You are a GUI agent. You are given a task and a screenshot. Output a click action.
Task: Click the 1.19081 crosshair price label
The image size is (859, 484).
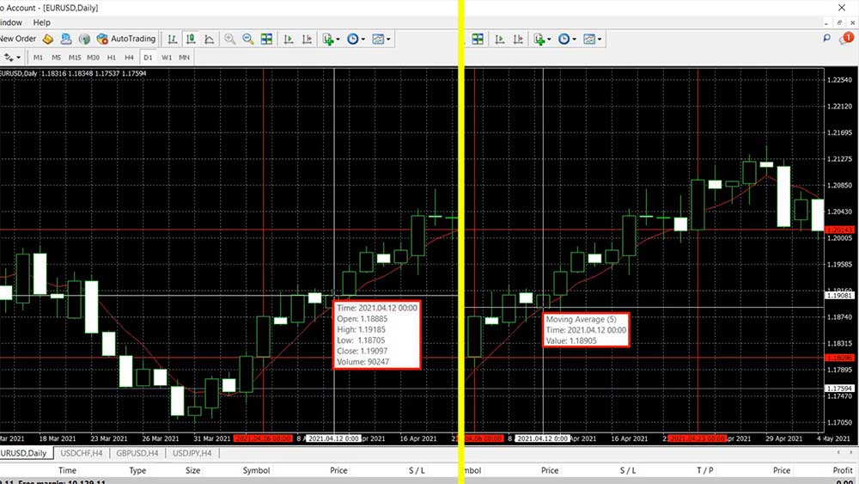click(x=839, y=296)
